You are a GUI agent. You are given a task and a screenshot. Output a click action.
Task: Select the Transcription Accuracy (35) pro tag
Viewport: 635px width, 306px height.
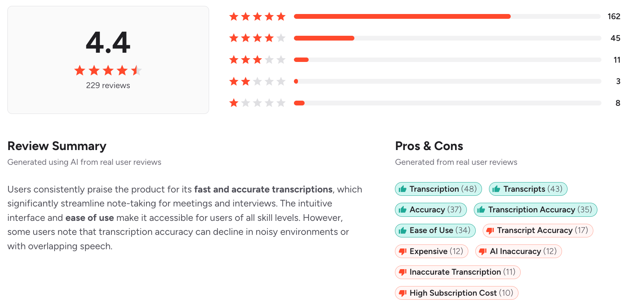tap(535, 209)
